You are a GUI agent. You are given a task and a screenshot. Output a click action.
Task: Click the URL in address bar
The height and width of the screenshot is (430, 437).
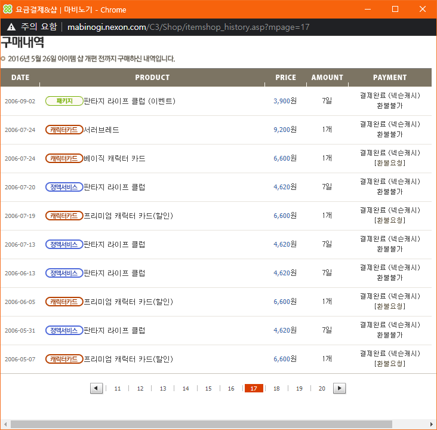188,27
